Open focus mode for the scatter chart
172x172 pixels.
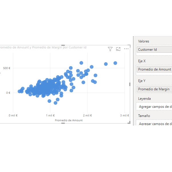click(118, 49)
